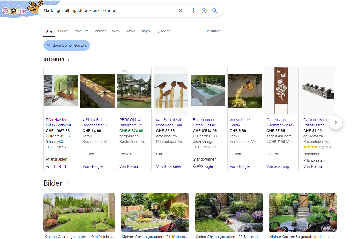Click 'Von Google' under the Temu solar lights
The image size is (360, 239).
tap(92, 166)
